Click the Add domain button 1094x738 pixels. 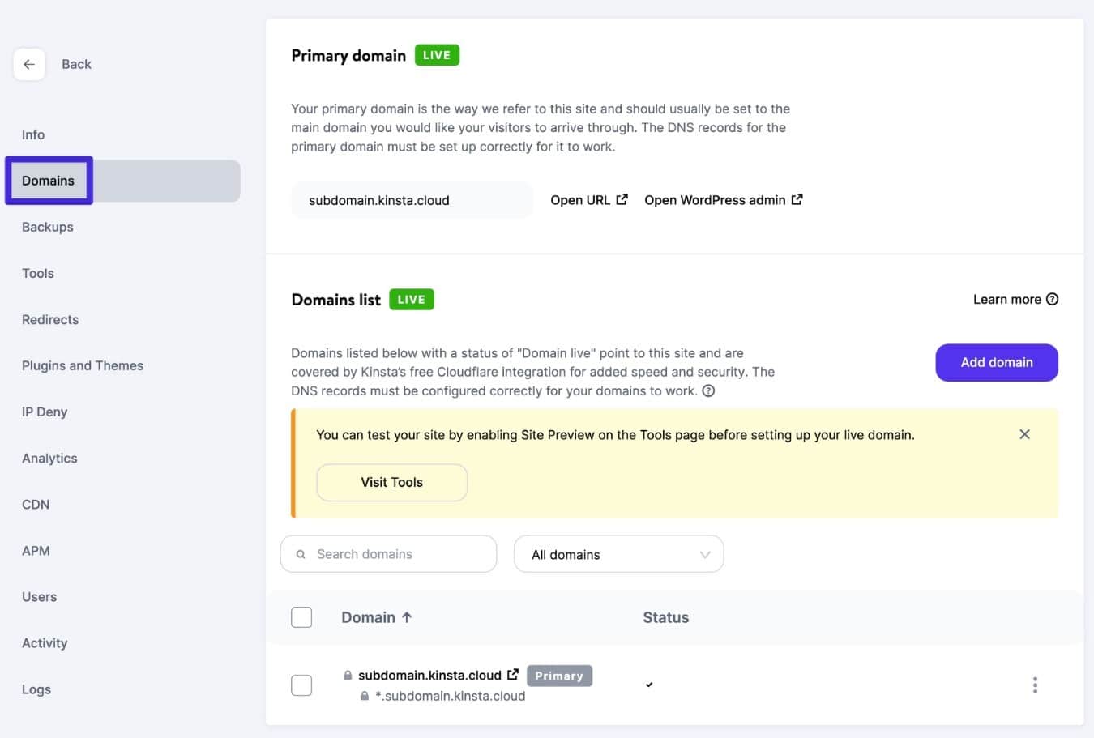pos(996,362)
